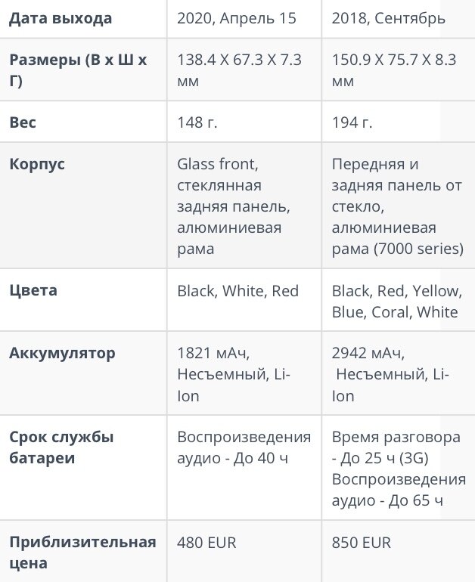Click the '850 EUR' price value

[x=362, y=543]
